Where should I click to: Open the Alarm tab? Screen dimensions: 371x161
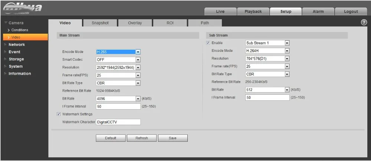(318, 11)
